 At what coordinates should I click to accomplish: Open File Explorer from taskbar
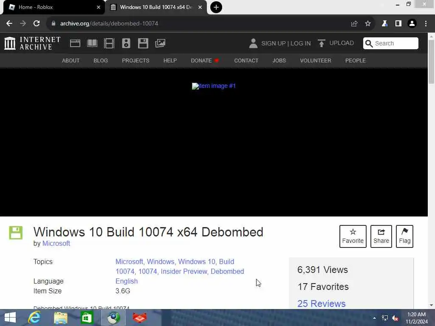(60, 318)
